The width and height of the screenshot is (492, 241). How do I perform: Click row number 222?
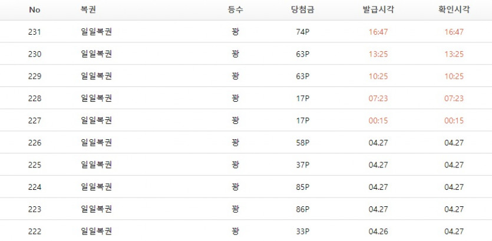[x=34, y=231]
